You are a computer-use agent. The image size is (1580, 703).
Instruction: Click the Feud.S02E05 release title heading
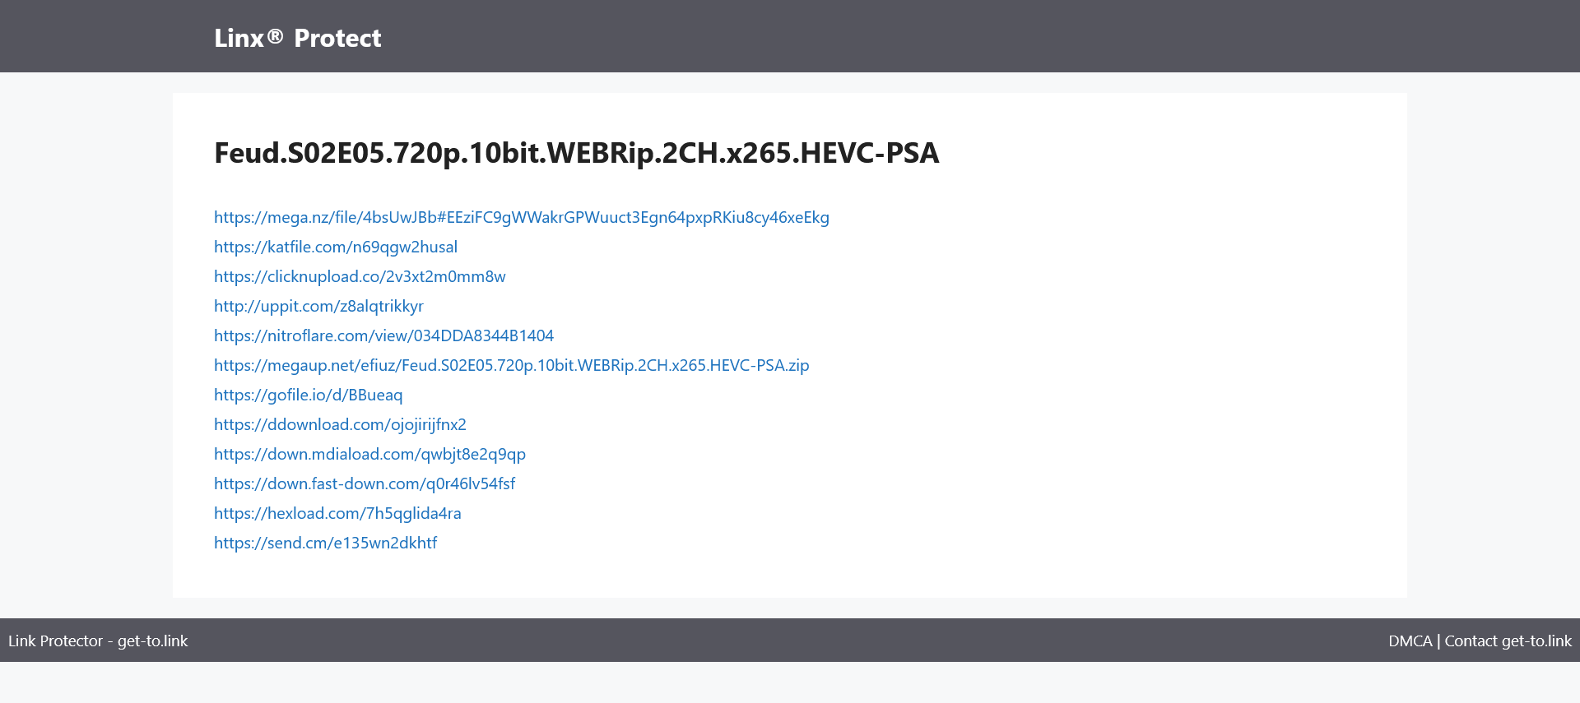[x=576, y=153]
